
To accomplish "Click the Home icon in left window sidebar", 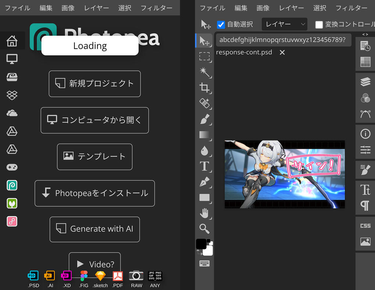I will [12, 41].
